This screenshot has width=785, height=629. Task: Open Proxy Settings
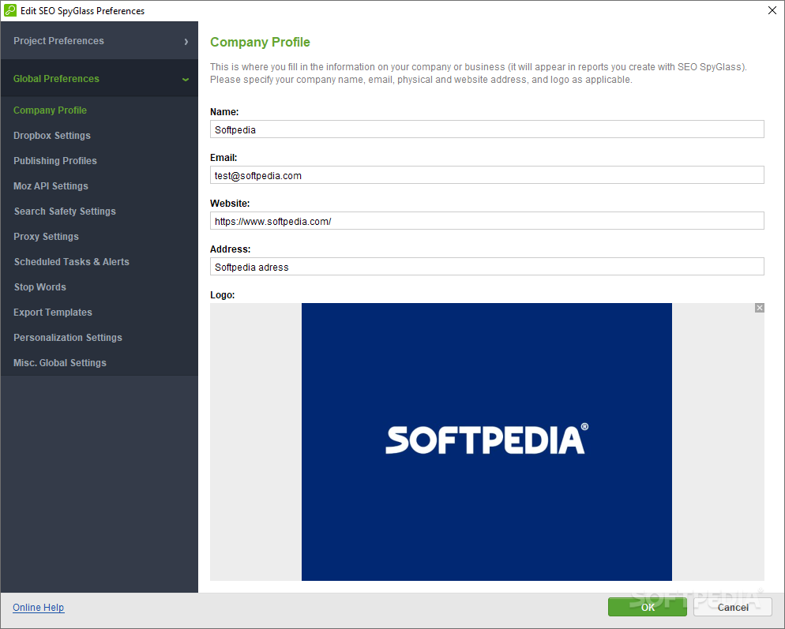click(x=46, y=237)
